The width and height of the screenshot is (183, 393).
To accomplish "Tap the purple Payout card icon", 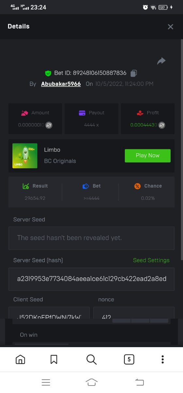I will tap(82, 113).
